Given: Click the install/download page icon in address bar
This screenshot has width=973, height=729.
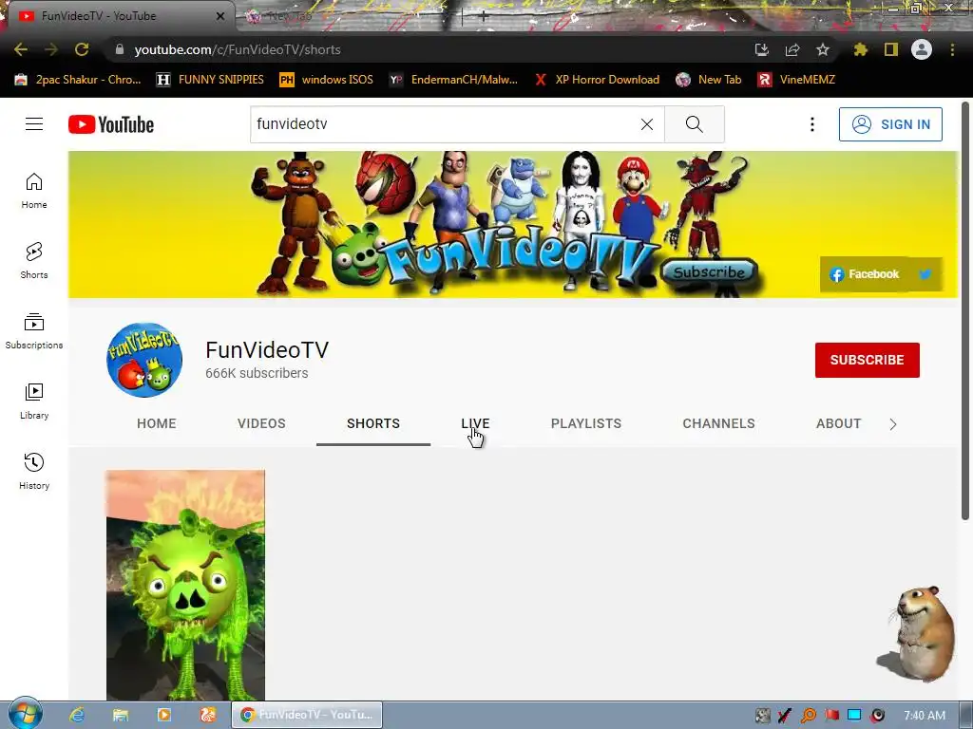Looking at the screenshot, I should [761, 49].
